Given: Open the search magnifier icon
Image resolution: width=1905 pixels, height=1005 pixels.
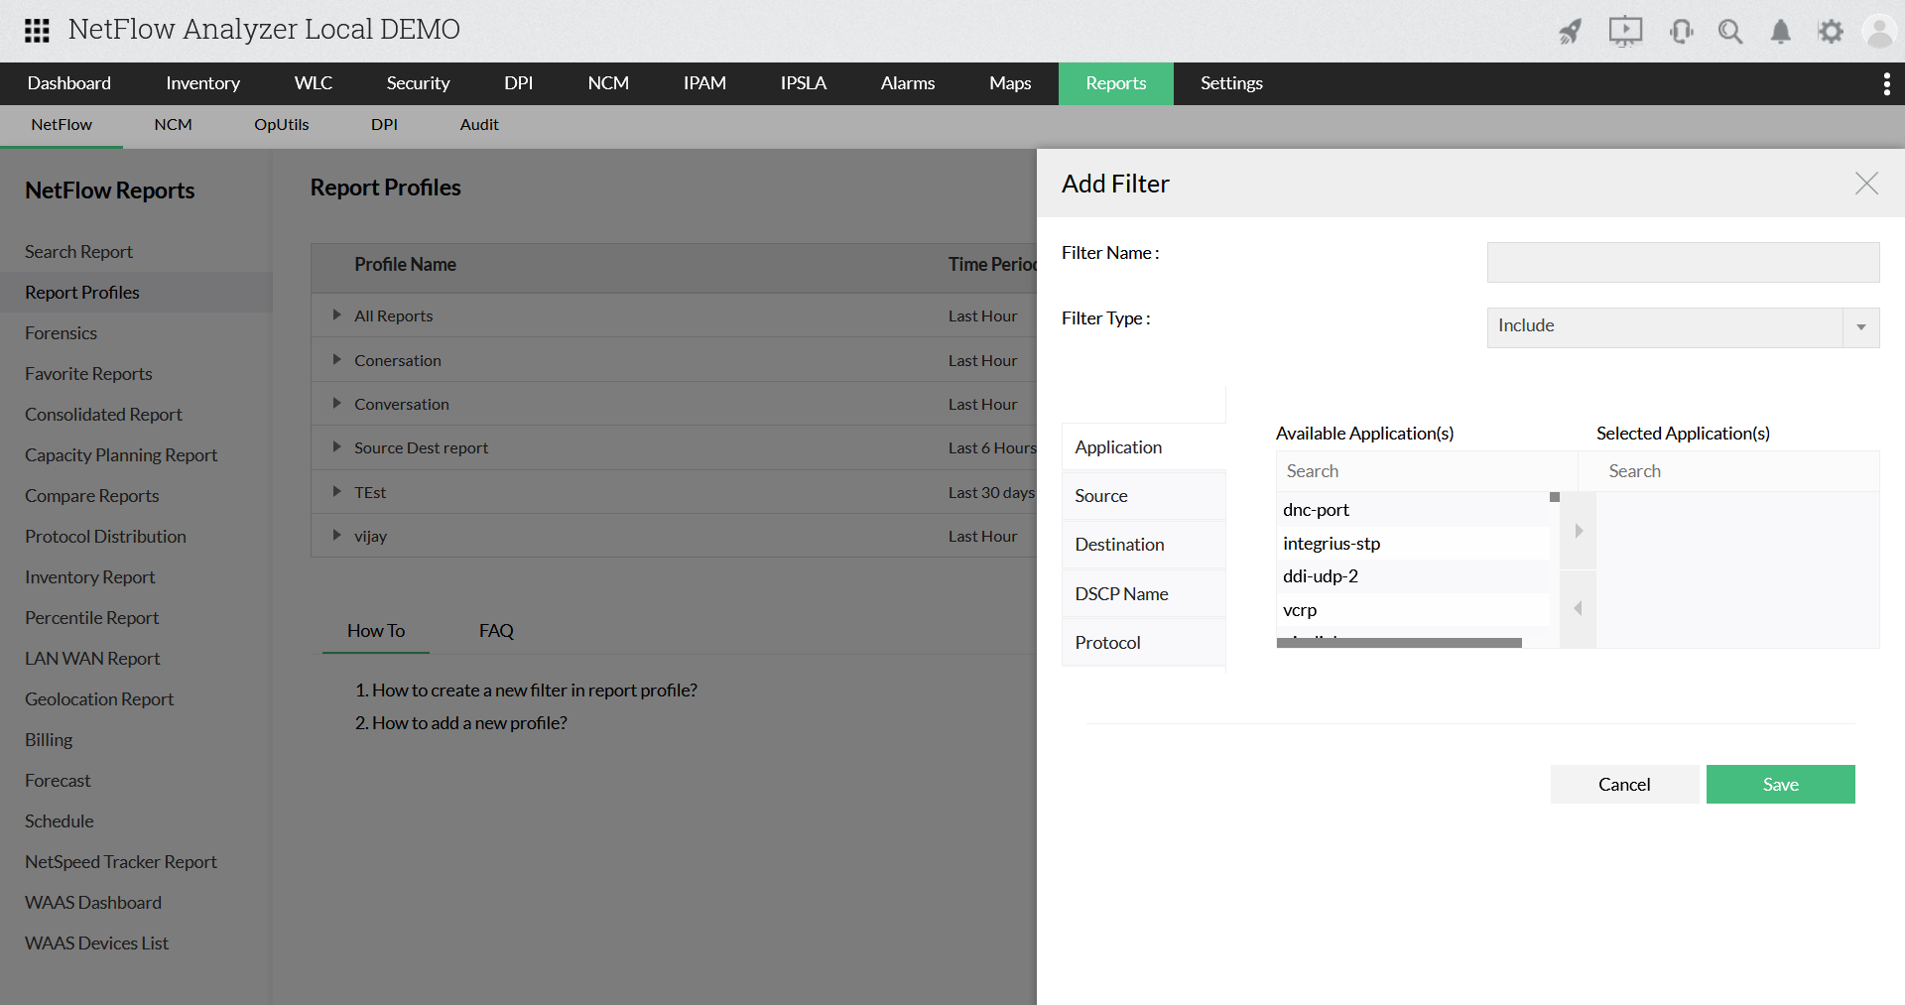Looking at the screenshot, I should (1730, 32).
